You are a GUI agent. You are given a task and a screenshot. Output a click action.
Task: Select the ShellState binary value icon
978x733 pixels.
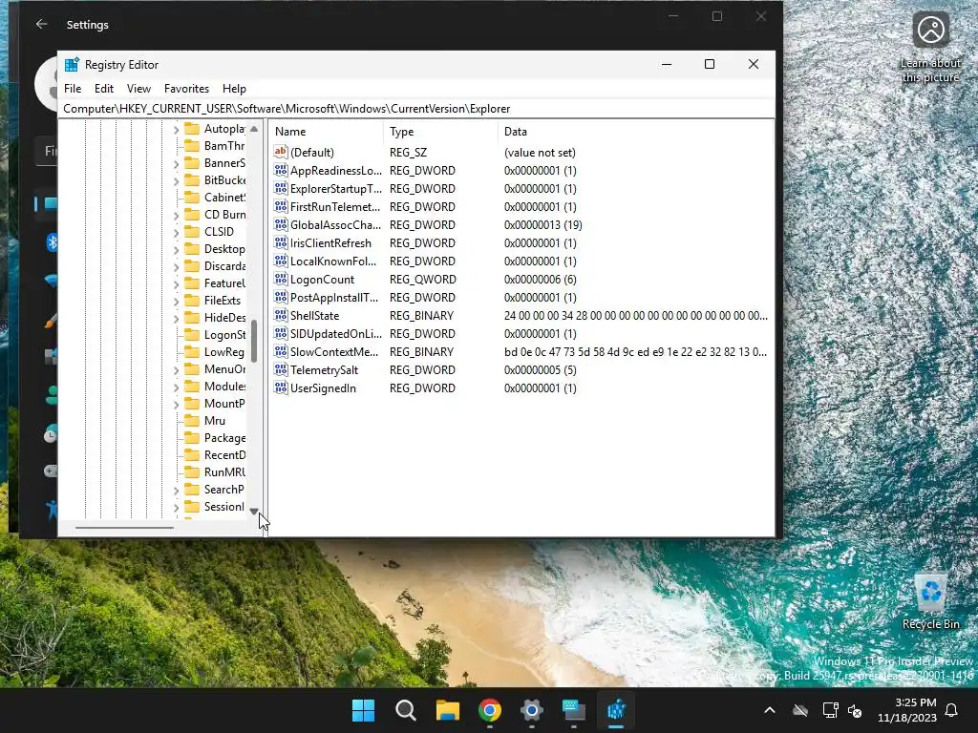pos(281,315)
